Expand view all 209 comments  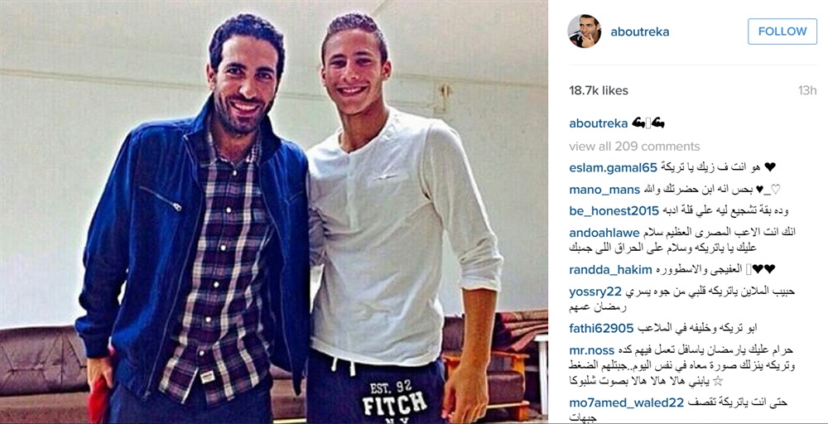634,147
